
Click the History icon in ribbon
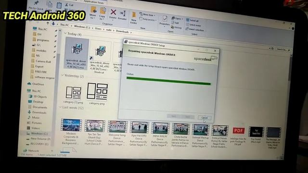(177, 27)
